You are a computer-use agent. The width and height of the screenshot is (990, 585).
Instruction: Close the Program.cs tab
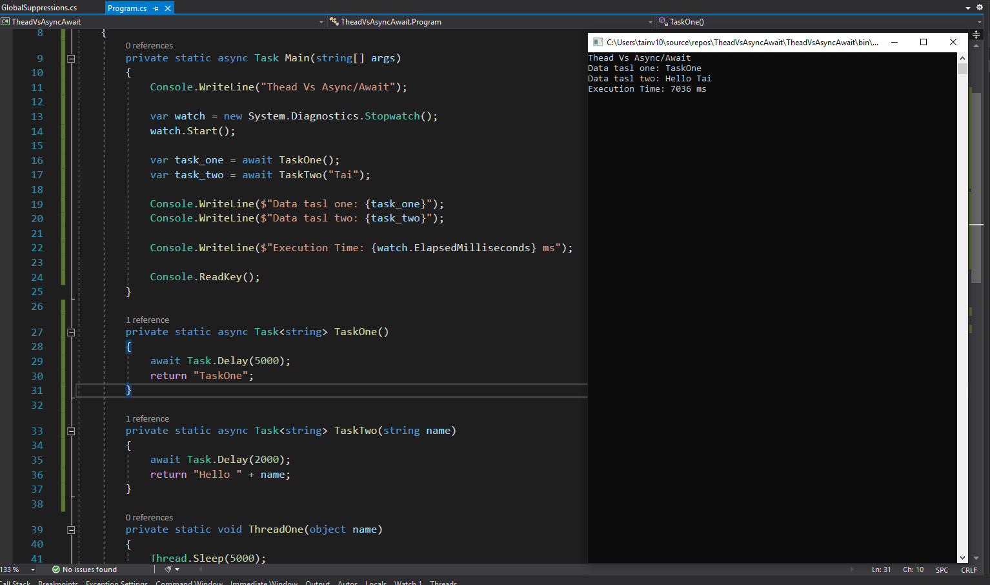pos(168,8)
